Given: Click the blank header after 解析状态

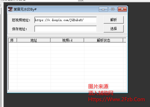Looking at the screenshot, I should 125,40.
